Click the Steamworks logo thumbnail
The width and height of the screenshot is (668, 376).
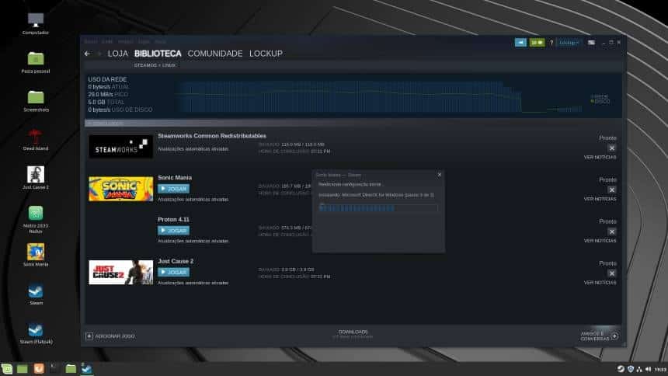(120, 147)
